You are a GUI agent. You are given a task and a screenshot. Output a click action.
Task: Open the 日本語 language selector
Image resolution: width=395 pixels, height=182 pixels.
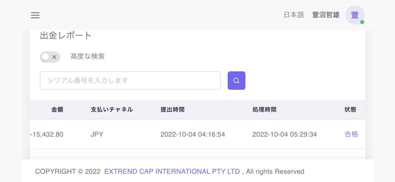point(294,15)
